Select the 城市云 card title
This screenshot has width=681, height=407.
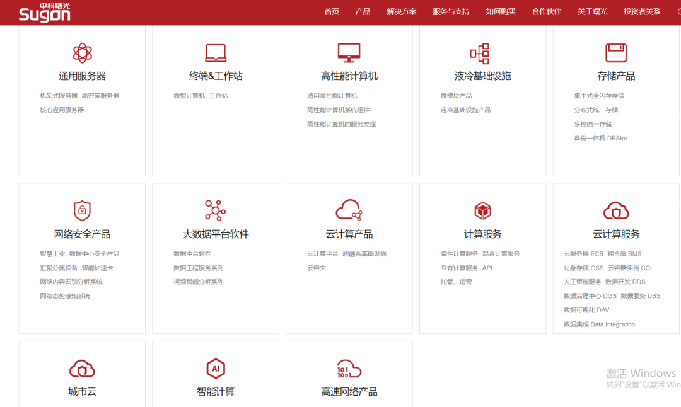pyautogui.click(x=82, y=392)
